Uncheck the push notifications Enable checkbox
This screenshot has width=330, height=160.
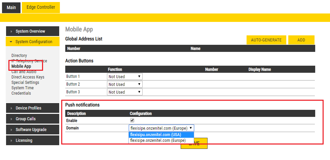click(x=132, y=120)
